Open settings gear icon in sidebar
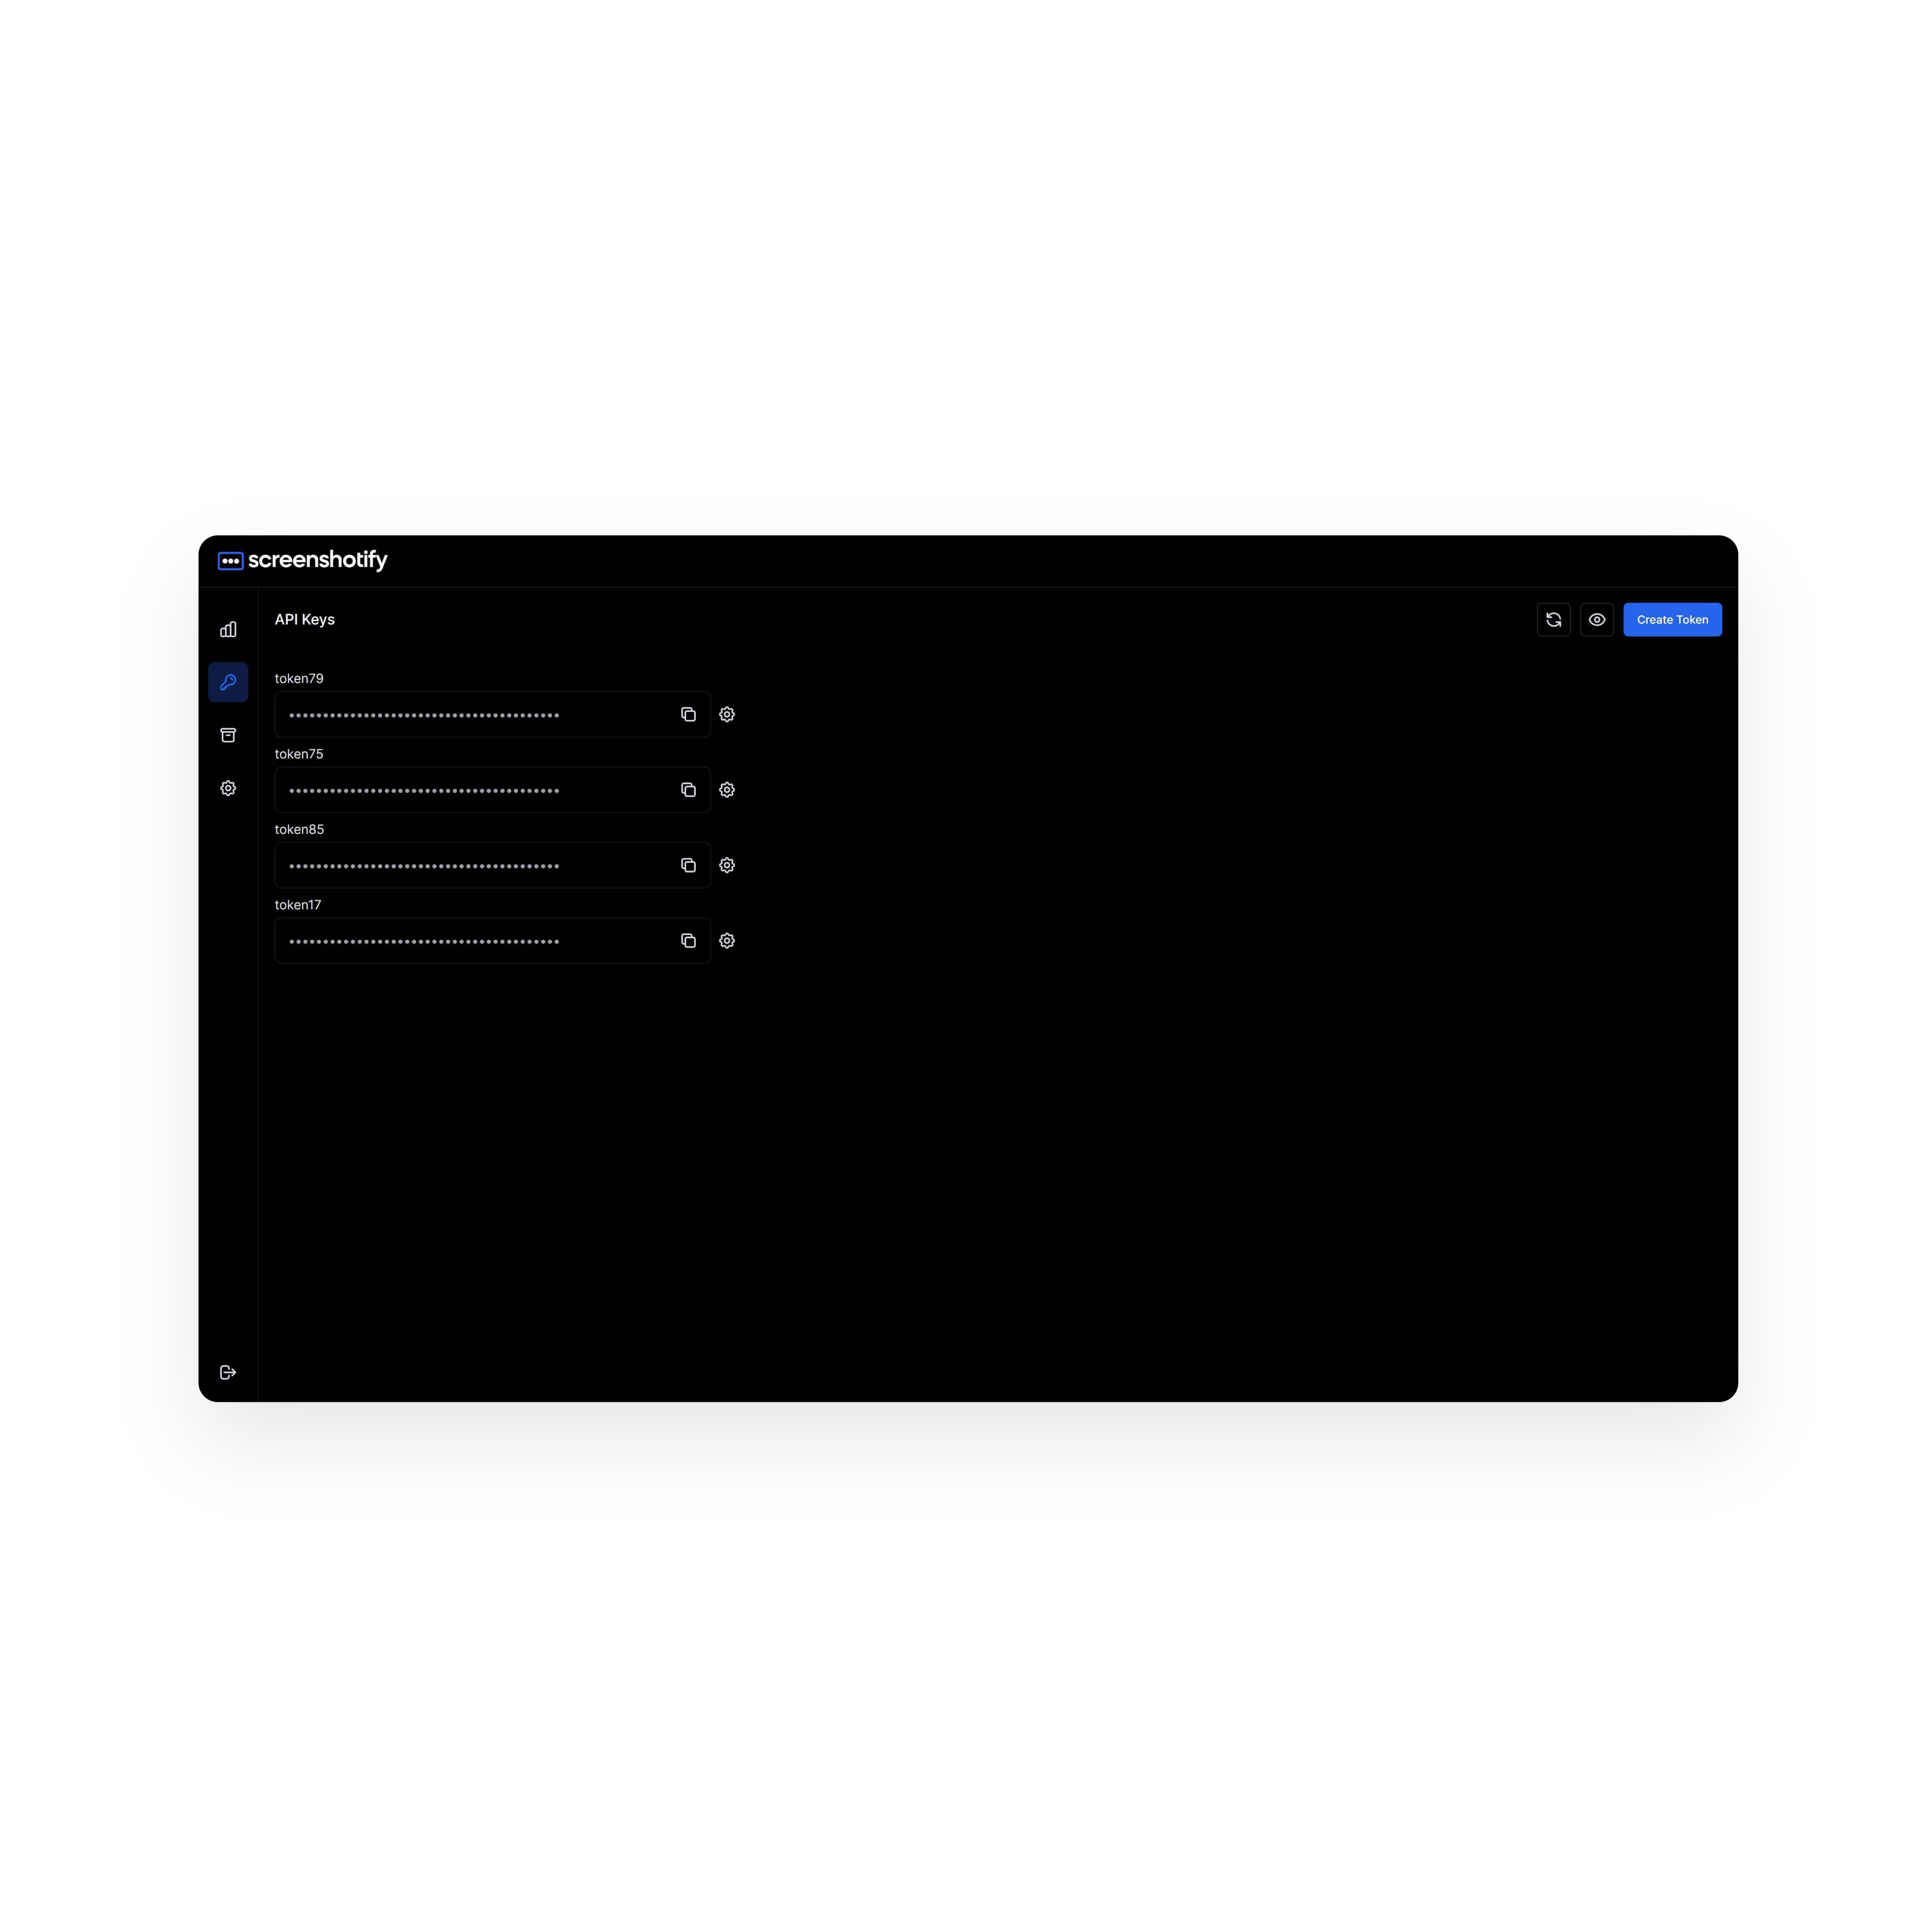 click(x=227, y=787)
